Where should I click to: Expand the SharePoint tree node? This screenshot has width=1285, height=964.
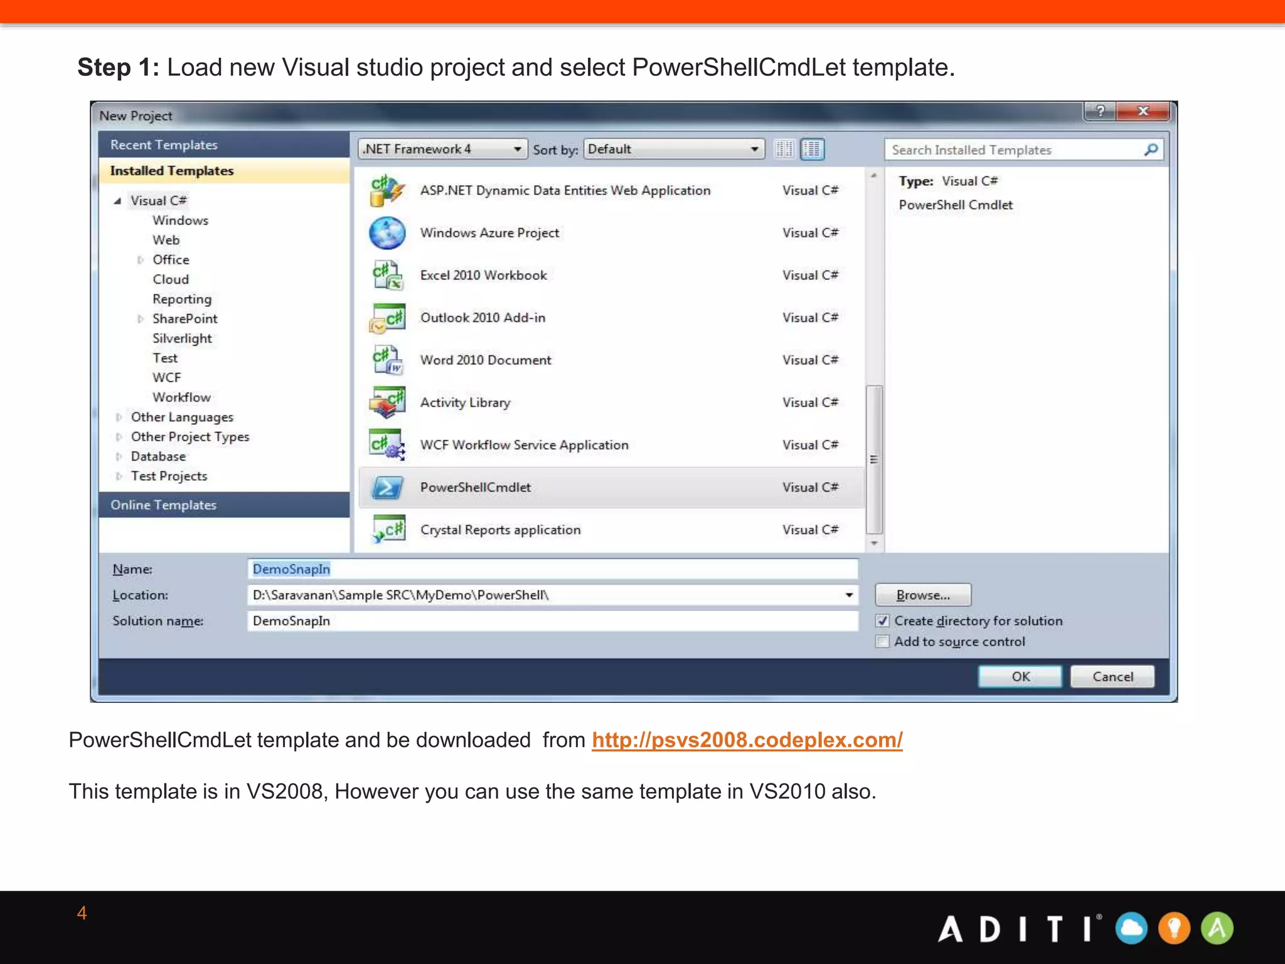141,319
